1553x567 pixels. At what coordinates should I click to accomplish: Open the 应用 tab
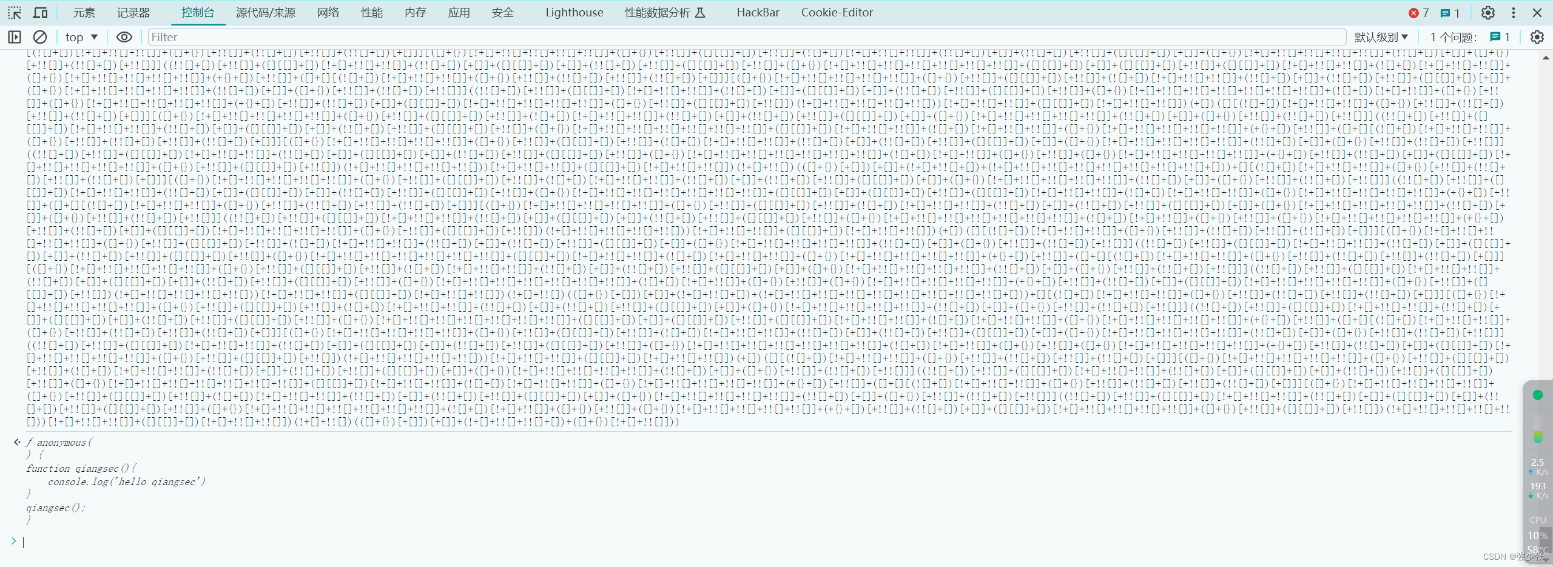point(459,13)
